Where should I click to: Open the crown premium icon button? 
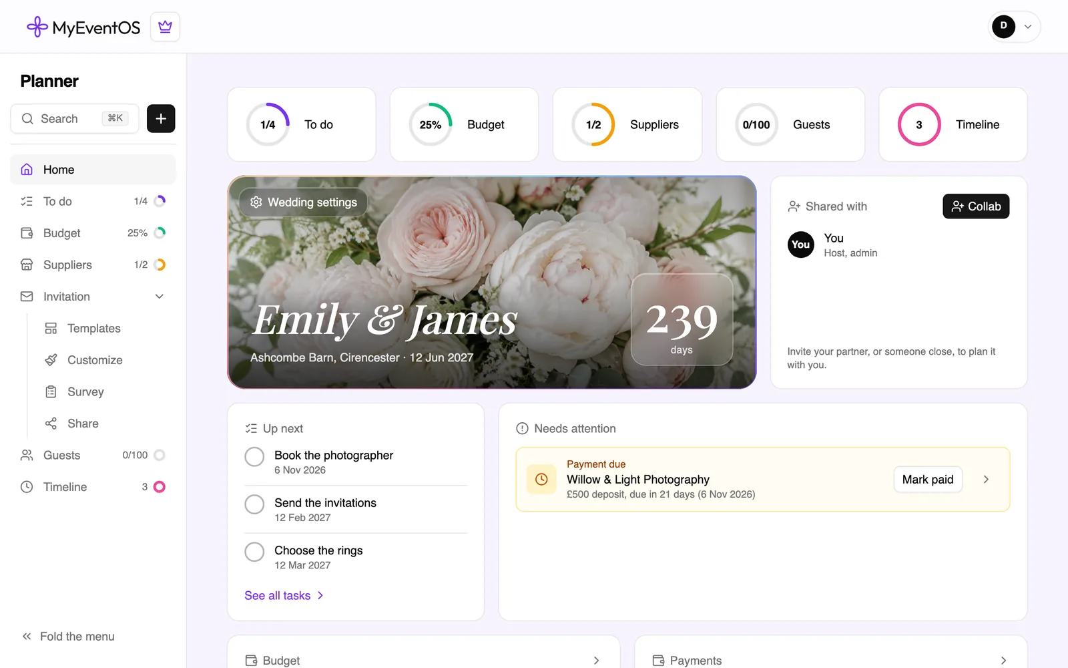coord(165,27)
